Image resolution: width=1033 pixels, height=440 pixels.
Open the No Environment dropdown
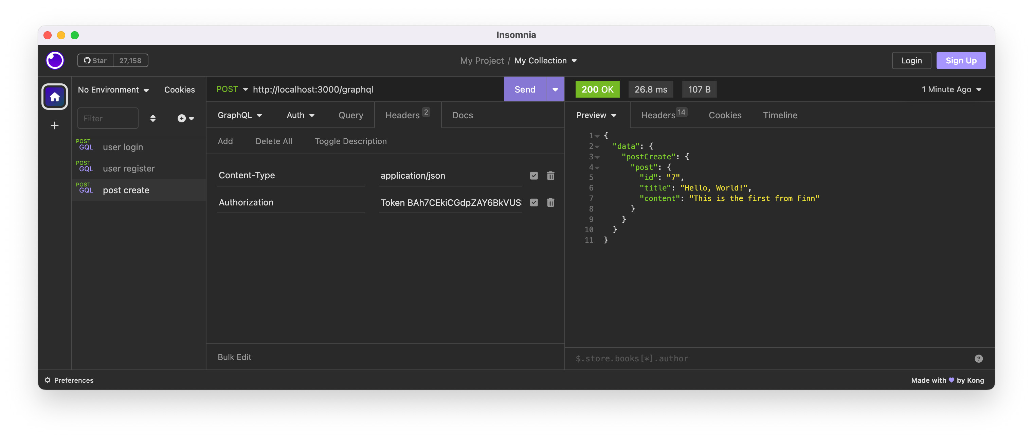(113, 90)
